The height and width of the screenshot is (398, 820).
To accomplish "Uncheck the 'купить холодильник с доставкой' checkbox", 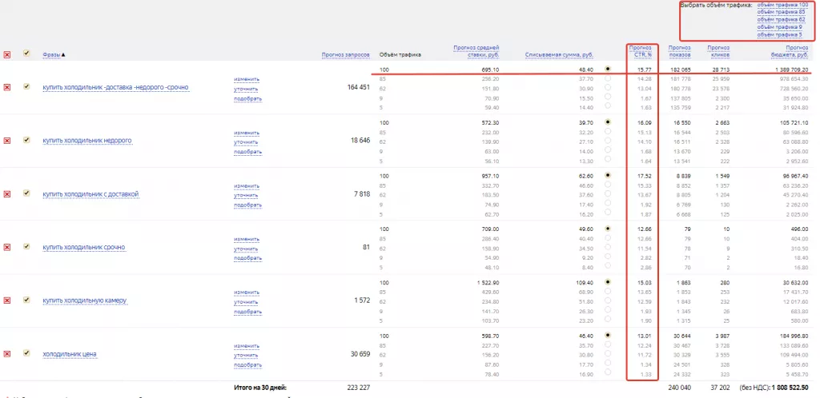I will pos(26,193).
